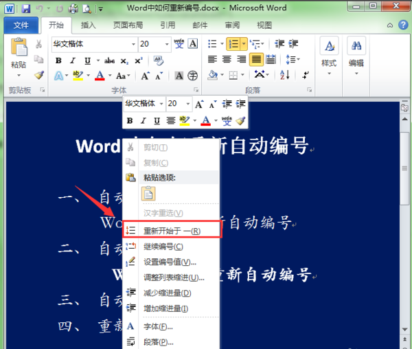Image resolution: width=412 pixels, height=349 pixels.
Task: Toggle Bold in the mini toolbar
Action: [130, 121]
